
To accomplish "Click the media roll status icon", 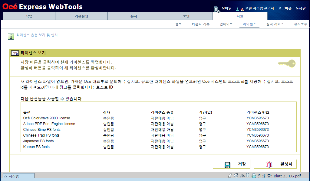I will [236, 176].
